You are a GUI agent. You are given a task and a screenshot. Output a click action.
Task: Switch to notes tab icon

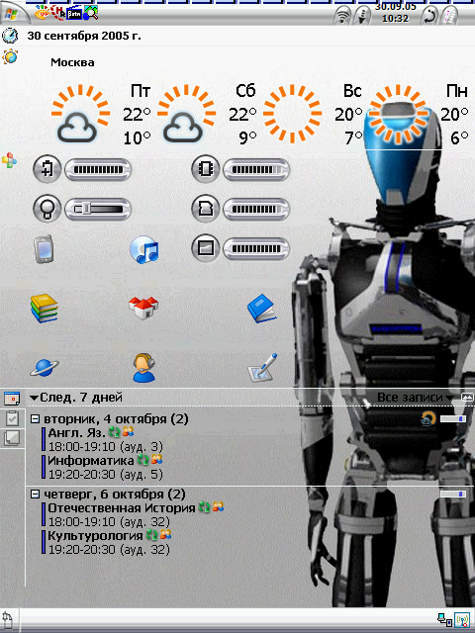(12, 438)
